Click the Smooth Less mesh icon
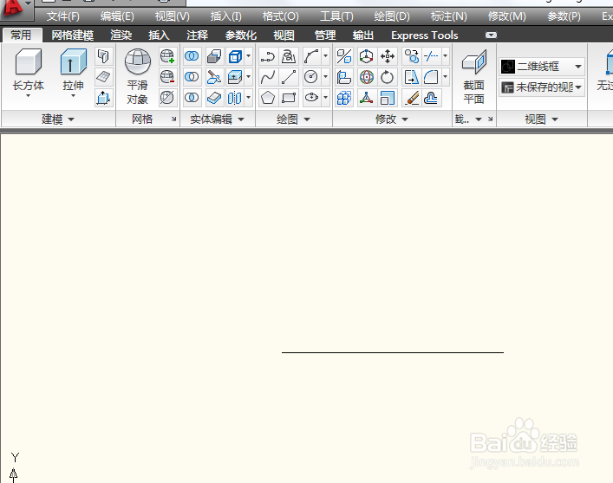Image resolution: width=613 pixels, height=483 pixels. pos(167,77)
